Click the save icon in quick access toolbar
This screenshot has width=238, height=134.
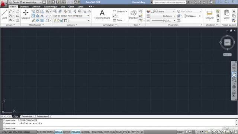pyautogui.click(x=53, y=2)
